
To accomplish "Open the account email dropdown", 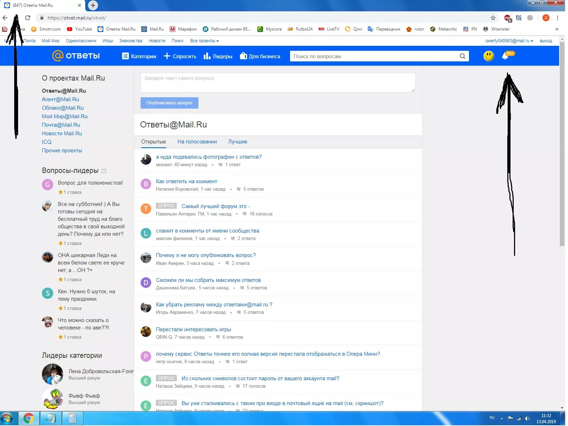I will tap(509, 41).
